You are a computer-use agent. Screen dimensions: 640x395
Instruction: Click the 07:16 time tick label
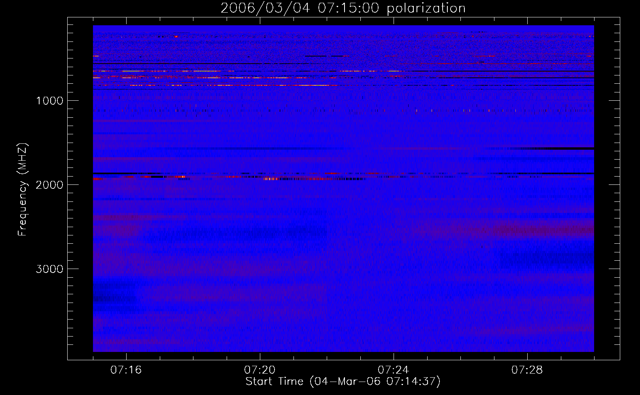click(x=126, y=370)
